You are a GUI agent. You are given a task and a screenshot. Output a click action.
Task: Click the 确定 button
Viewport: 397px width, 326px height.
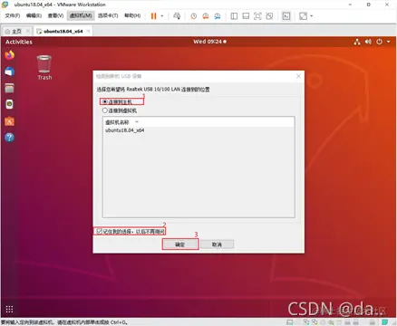tap(180, 244)
